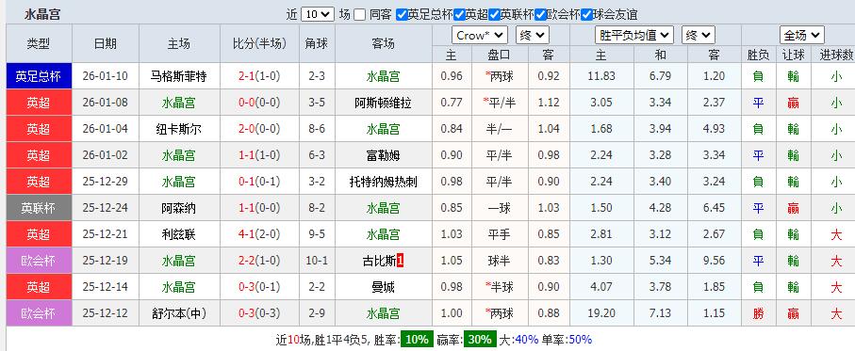Click date 25-12-29 cell
855x351 pixels.
click(106, 182)
